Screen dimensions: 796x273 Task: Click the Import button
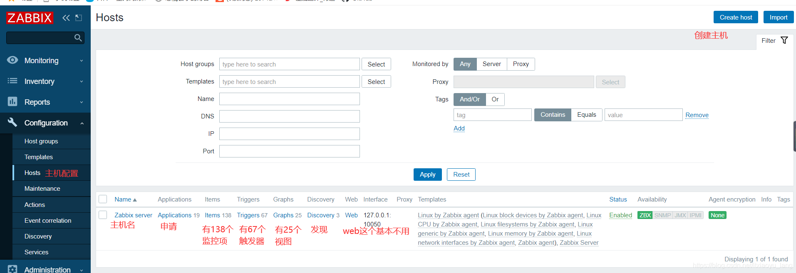779,17
